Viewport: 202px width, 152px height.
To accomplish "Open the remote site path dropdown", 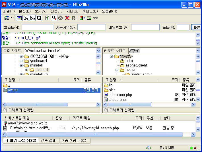I will tap(198, 51).
